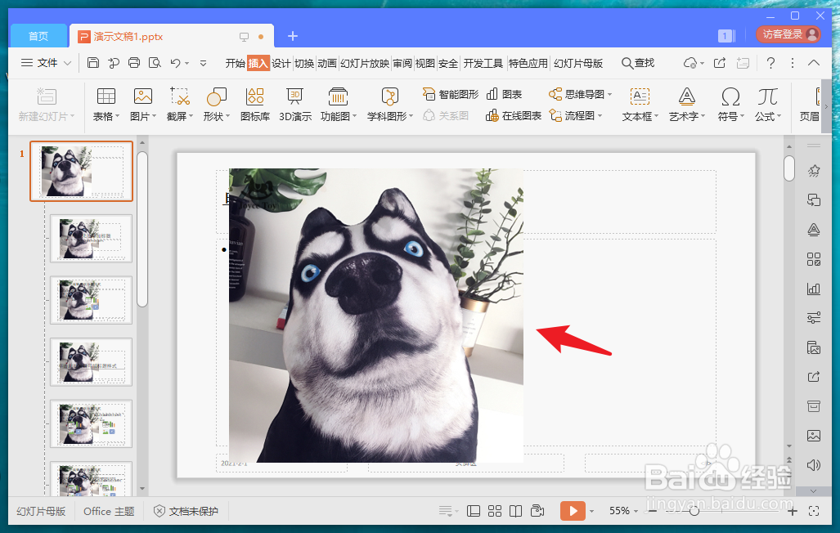Click the Print icon in quick toolbar

[x=134, y=63]
